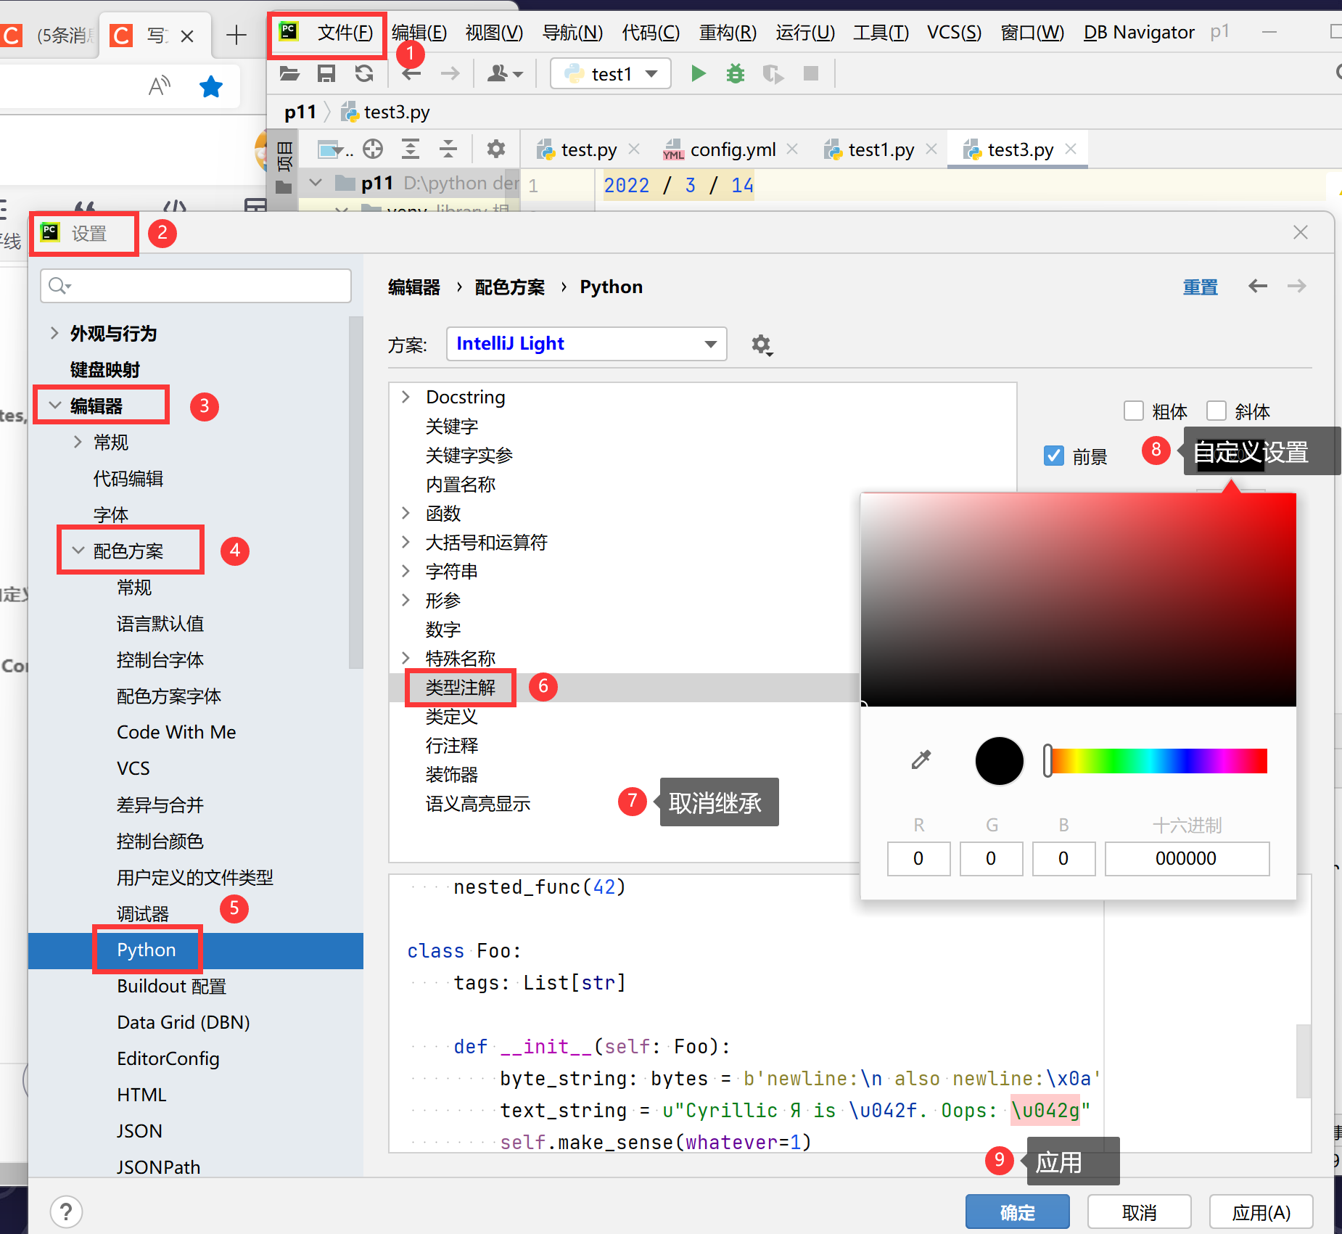Click the R value input field

coord(918,858)
